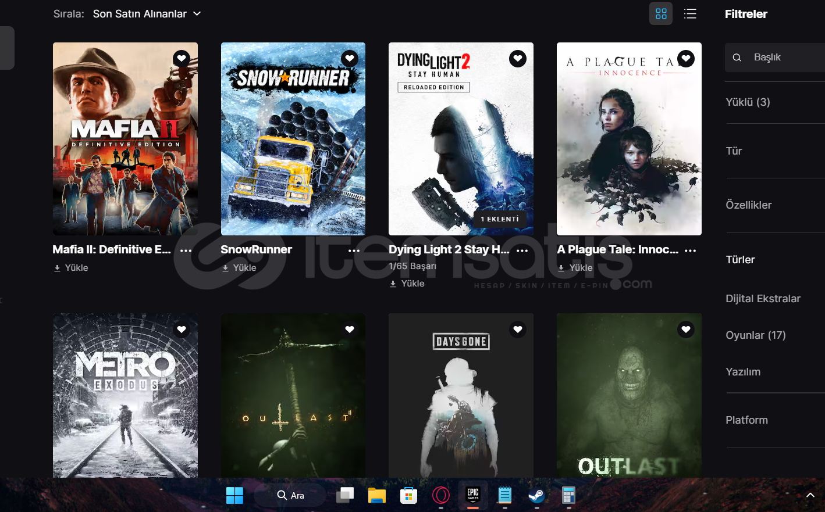Image resolution: width=825 pixels, height=512 pixels.
Task: Toggle favorite heart on A Plague Tale
Action: (x=686, y=58)
